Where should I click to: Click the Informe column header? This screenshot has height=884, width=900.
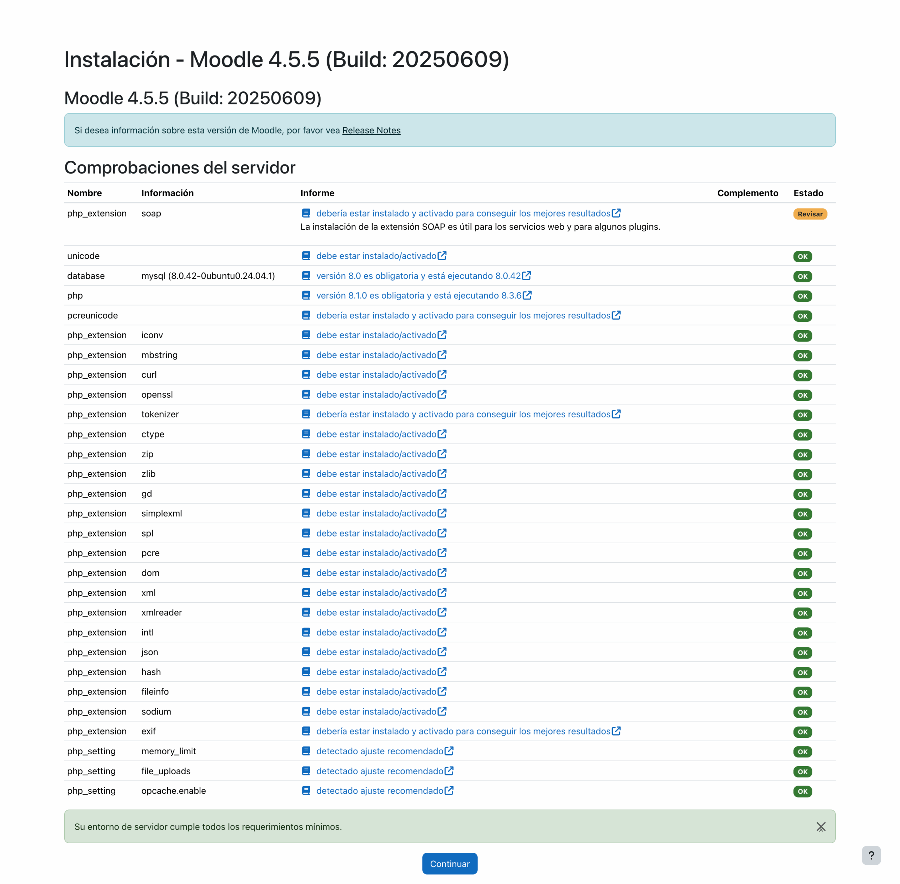(x=317, y=193)
